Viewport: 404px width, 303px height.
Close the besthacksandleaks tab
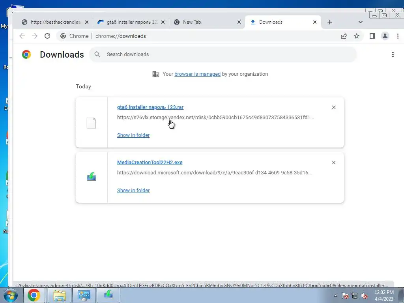(x=87, y=22)
